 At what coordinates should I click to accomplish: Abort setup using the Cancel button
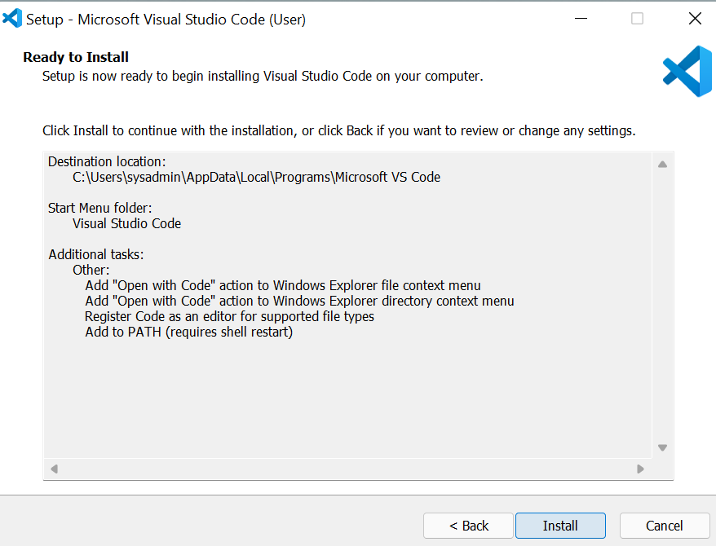(665, 526)
